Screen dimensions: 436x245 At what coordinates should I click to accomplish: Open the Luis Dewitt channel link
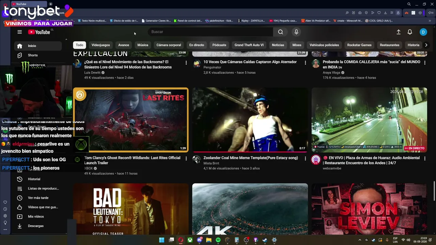[x=92, y=72]
